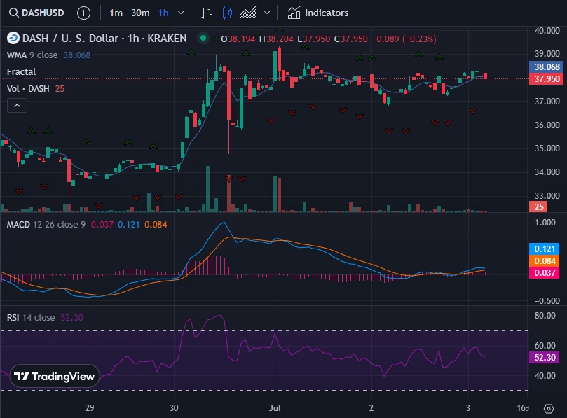This screenshot has width=567, height=418.
Task: Click the closing price value C37.950
Action: (350, 39)
